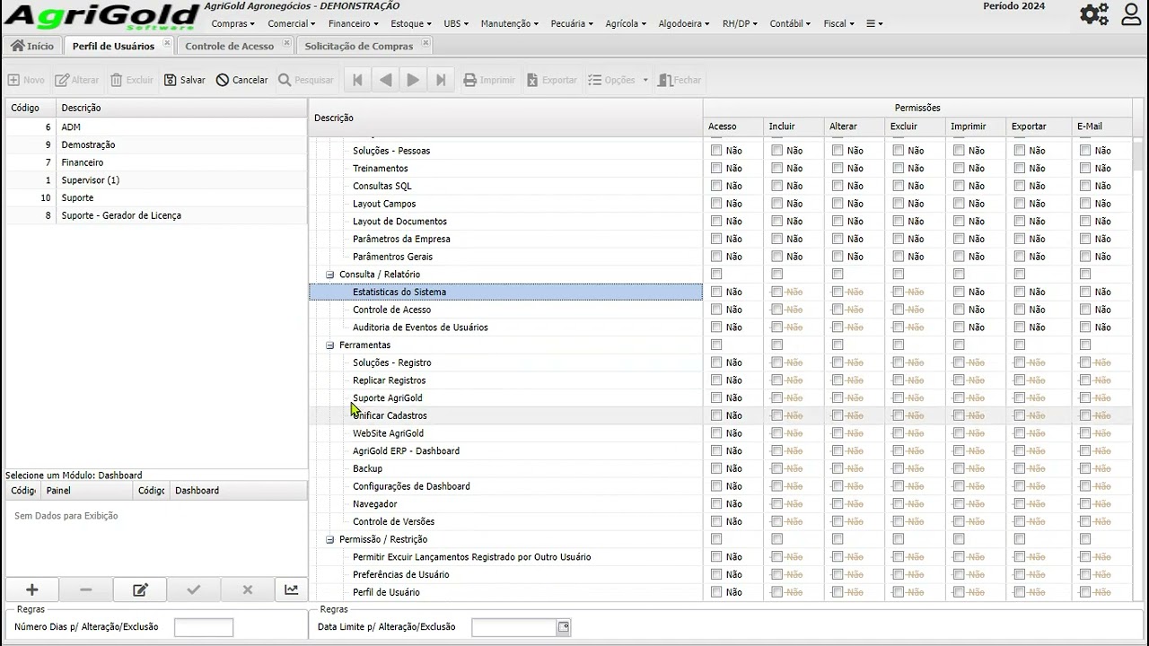Add a dashboard panel with the plus icon
Viewport: 1149px width, 646px height.
[32, 589]
